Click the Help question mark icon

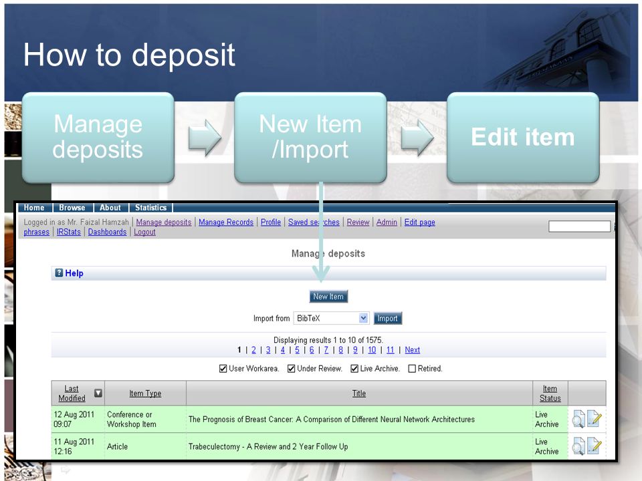(59, 273)
